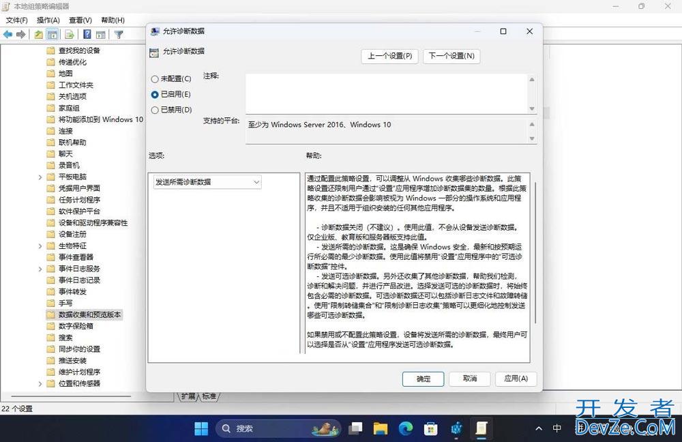Click the filter funnel toolbar icon
Viewport: 682px width, 442px height.
click(x=118, y=34)
